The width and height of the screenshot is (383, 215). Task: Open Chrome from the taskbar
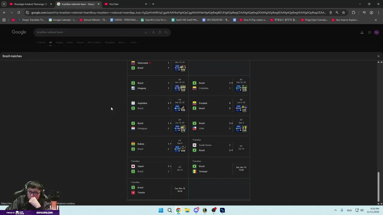[178, 210]
